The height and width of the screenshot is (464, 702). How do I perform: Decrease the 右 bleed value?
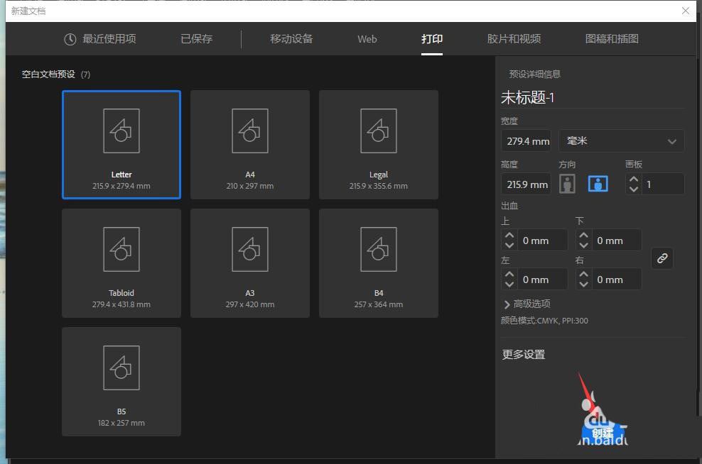583,283
